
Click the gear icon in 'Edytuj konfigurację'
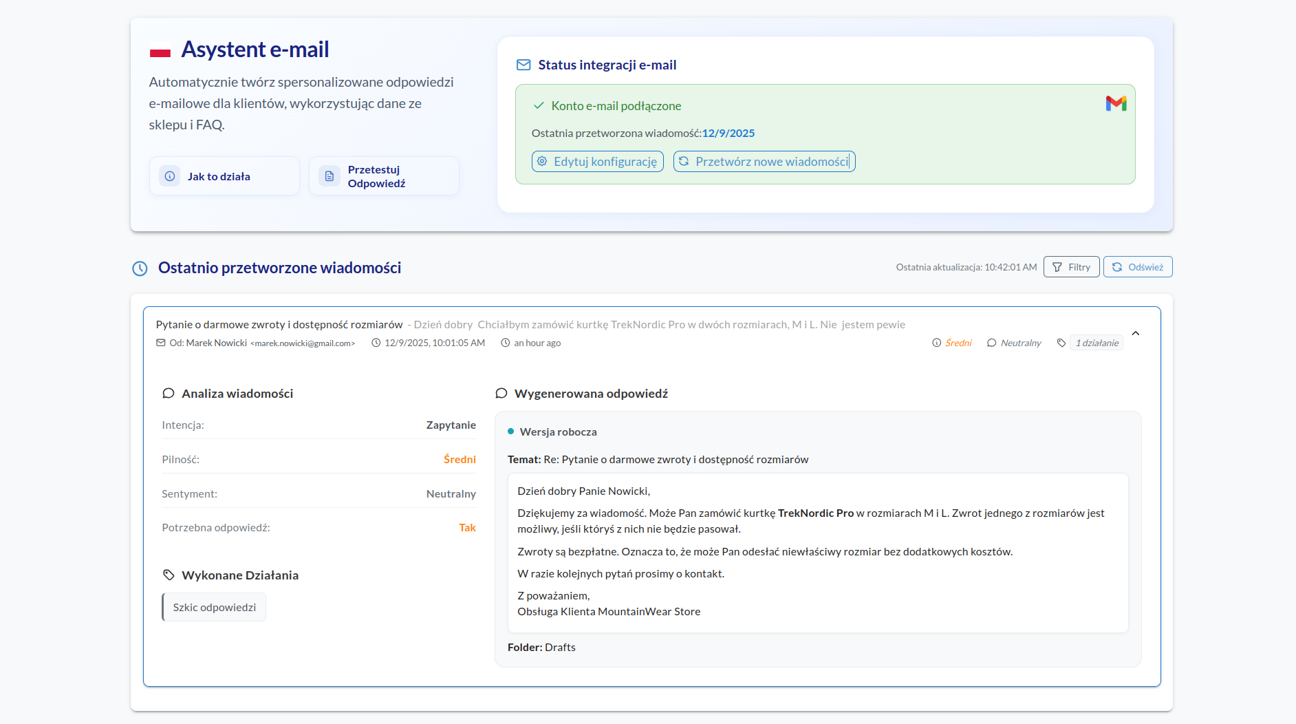pos(542,161)
